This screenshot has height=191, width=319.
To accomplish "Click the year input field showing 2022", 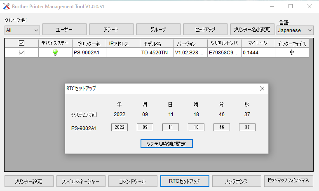I will [x=120, y=128].
